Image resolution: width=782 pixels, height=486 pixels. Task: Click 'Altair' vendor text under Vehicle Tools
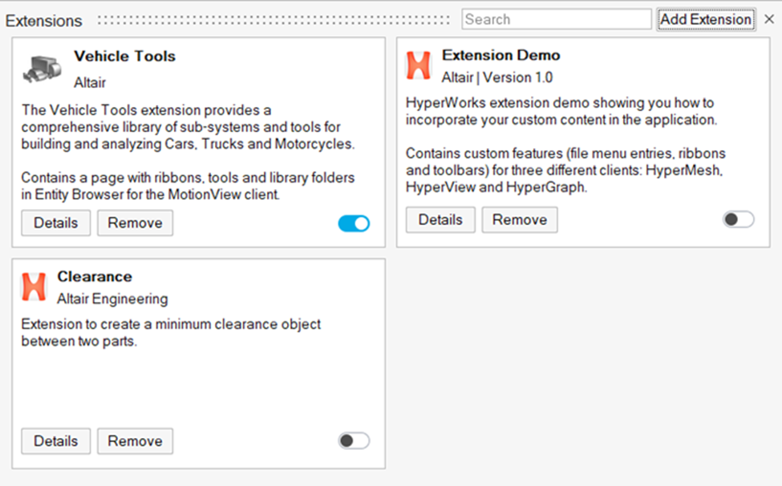click(90, 82)
